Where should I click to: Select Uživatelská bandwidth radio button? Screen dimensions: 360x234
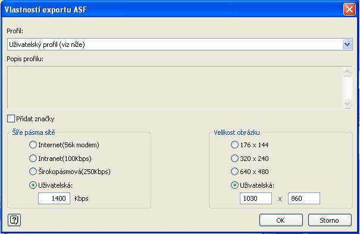click(x=33, y=185)
